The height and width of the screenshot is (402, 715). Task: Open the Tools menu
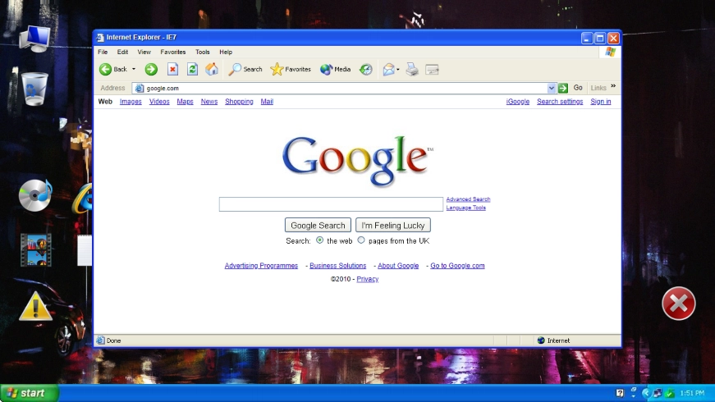coord(202,52)
